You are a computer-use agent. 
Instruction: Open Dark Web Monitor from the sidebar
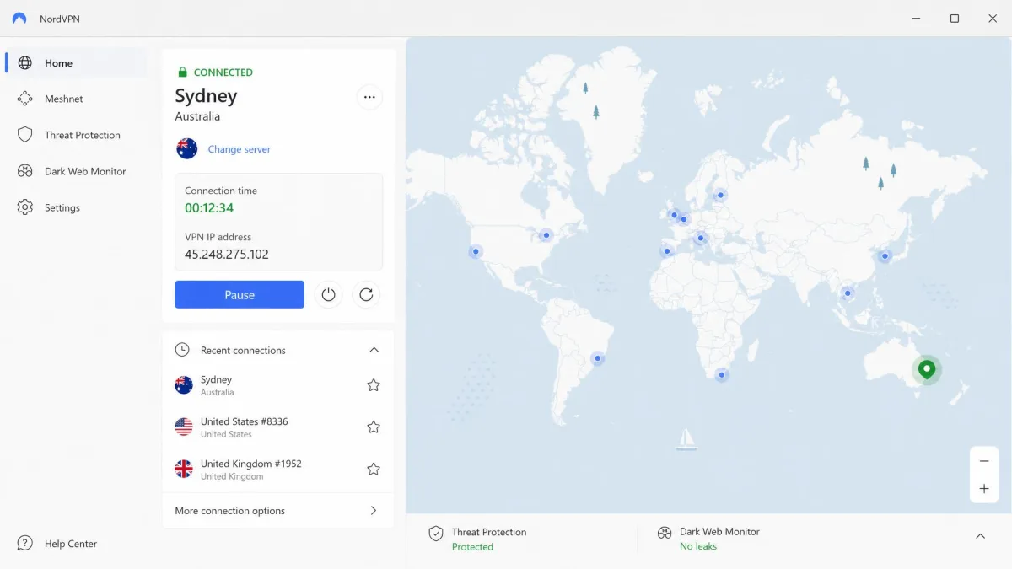pyautogui.click(x=75, y=171)
